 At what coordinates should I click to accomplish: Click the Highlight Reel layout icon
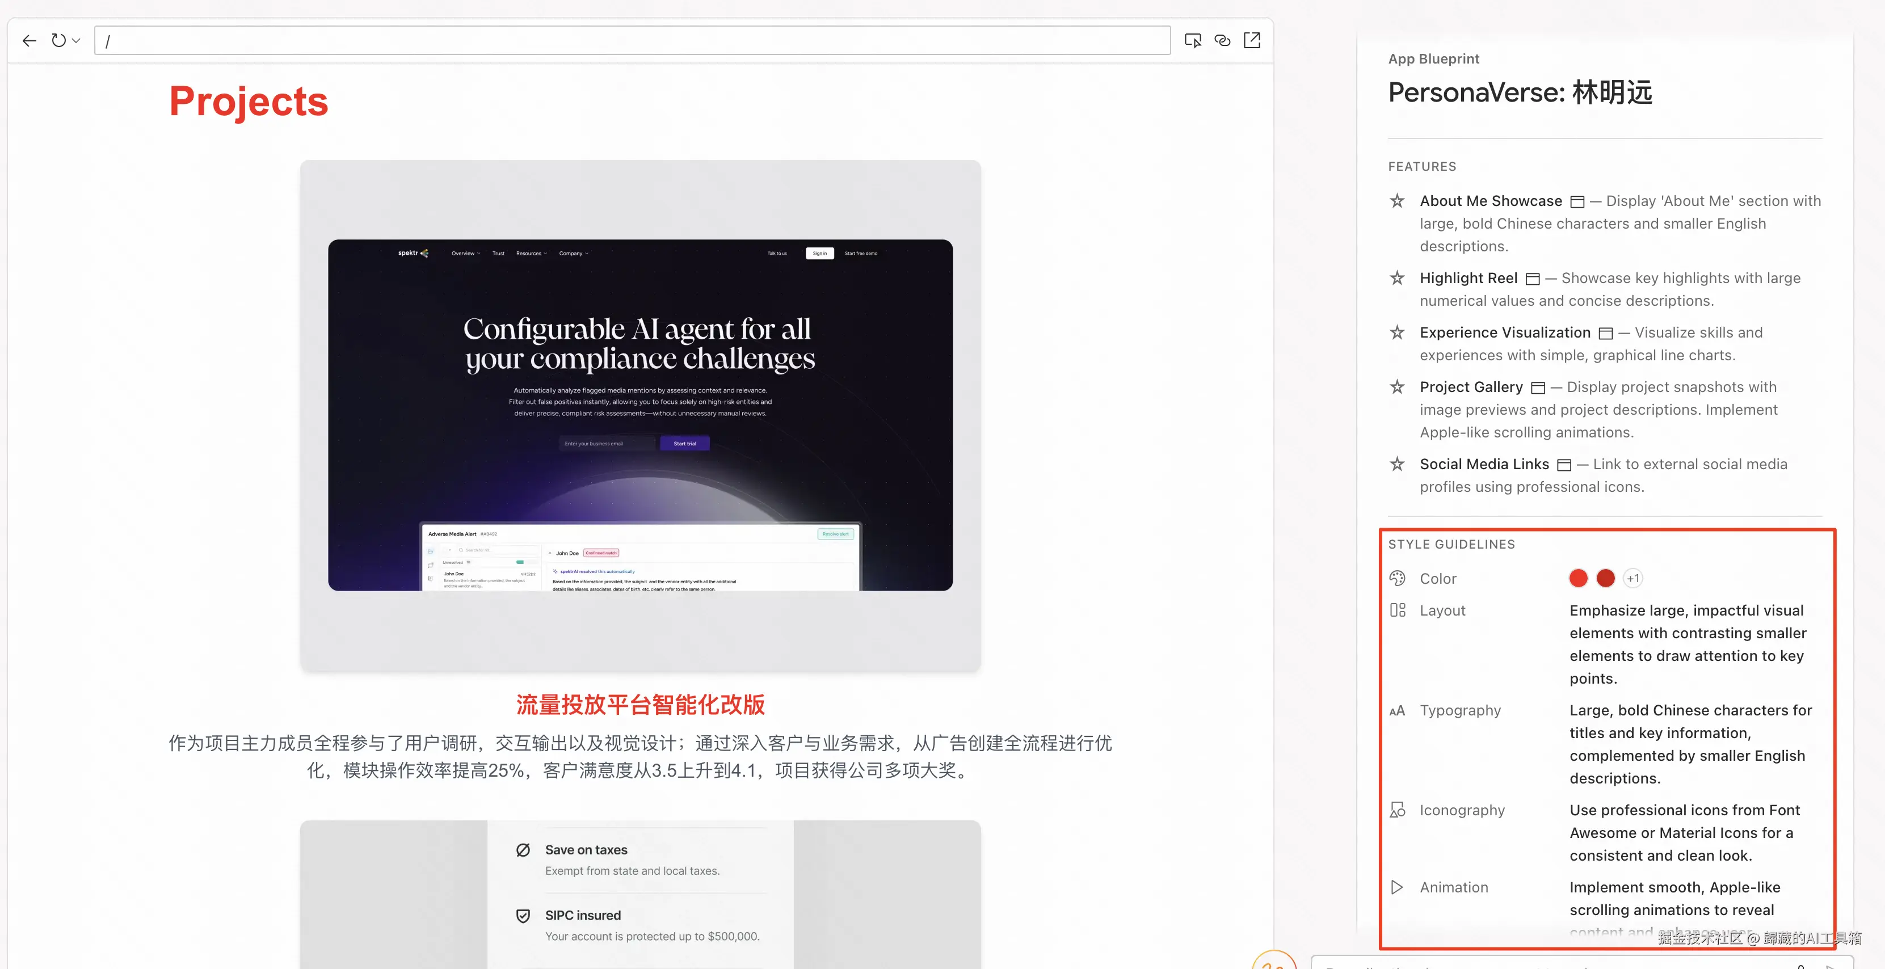pos(1533,279)
